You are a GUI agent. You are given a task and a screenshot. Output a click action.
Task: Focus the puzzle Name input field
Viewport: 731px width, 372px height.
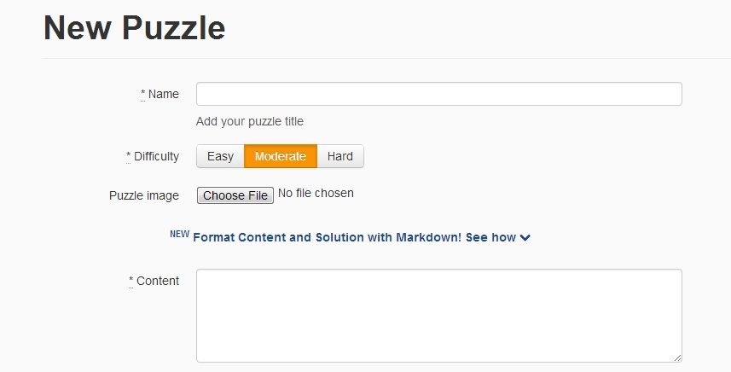pyautogui.click(x=438, y=94)
